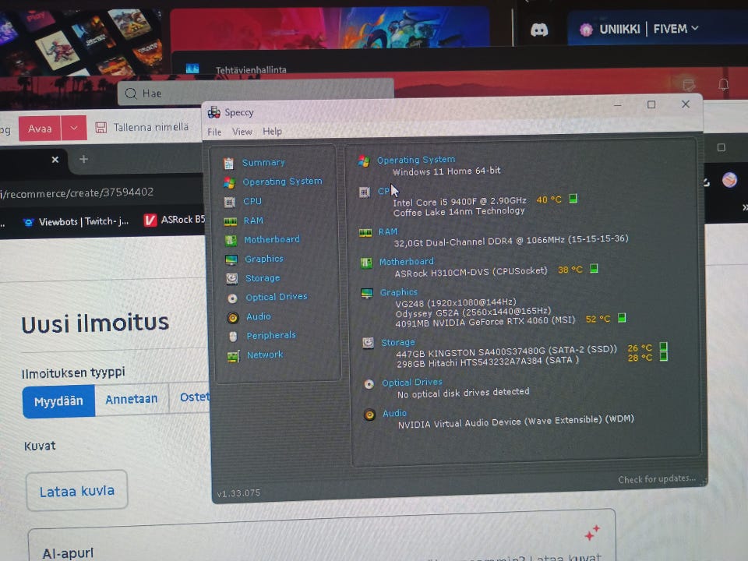Click the motherboard temperature indicator at 38 °C
748x561 pixels.
tap(594, 269)
